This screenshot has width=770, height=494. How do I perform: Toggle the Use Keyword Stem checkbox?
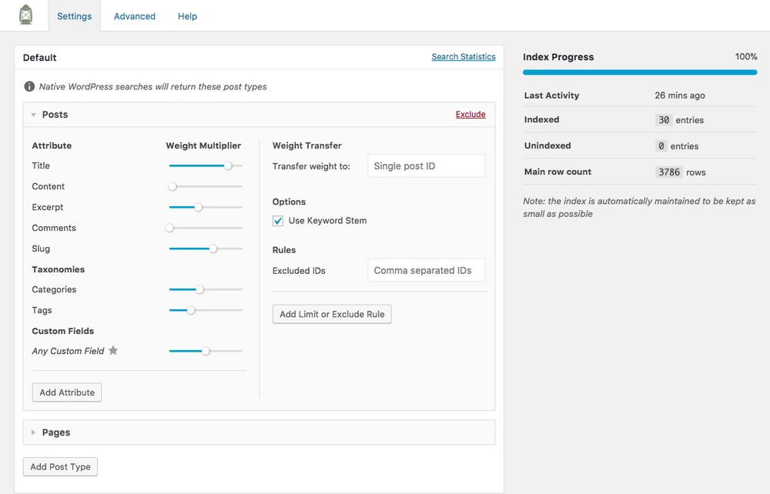tap(278, 221)
